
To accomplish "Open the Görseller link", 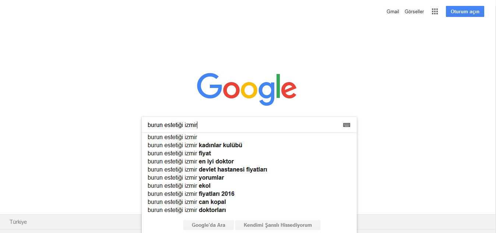I will click(x=414, y=11).
